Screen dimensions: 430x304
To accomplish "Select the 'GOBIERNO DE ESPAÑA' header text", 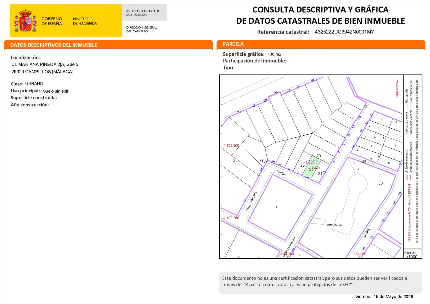I will 52,21.
